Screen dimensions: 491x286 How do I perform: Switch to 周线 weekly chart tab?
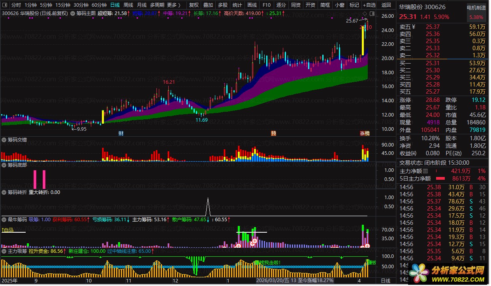(128, 5)
